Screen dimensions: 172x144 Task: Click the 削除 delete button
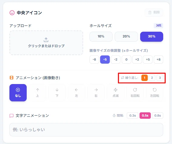pyautogui.click(x=154, y=12)
